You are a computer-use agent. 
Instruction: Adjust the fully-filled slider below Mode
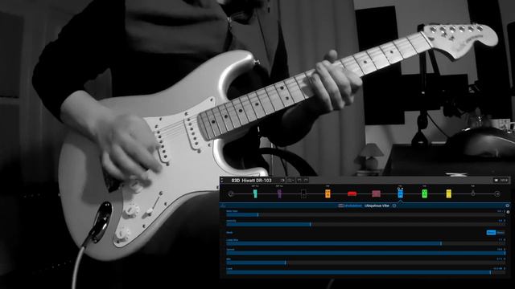tap(365, 254)
